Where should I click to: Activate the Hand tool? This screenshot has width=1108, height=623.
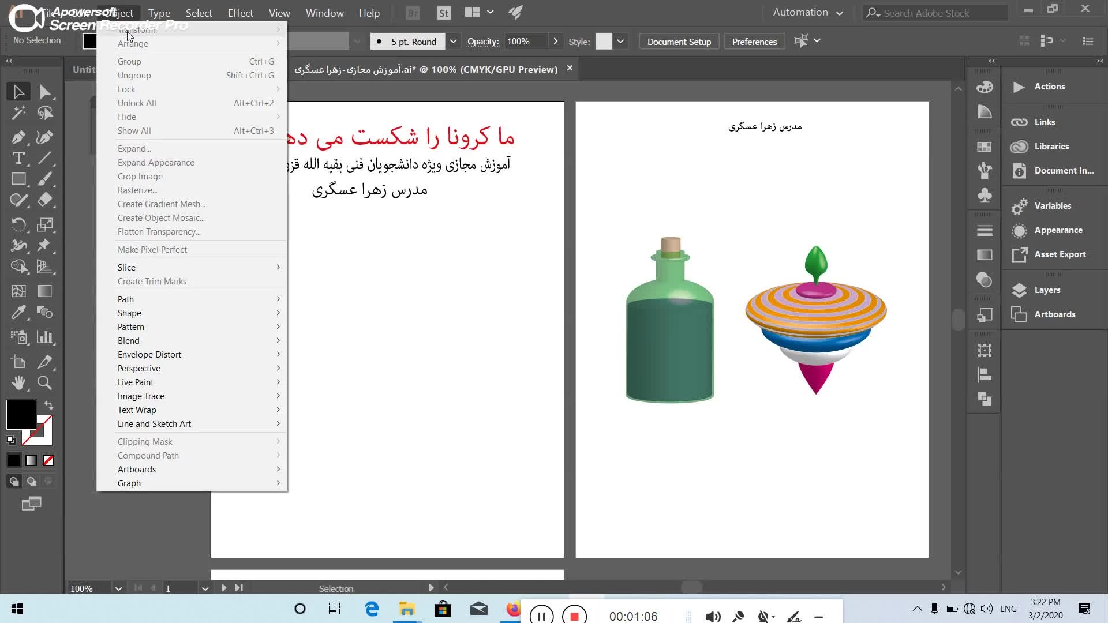point(18,383)
